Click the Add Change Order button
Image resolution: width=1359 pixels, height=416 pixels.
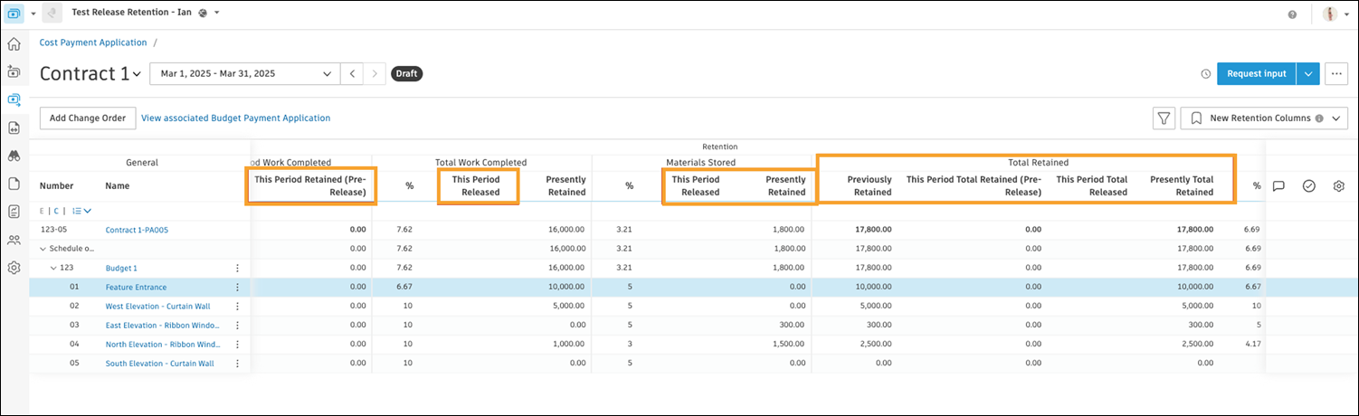[x=88, y=118]
